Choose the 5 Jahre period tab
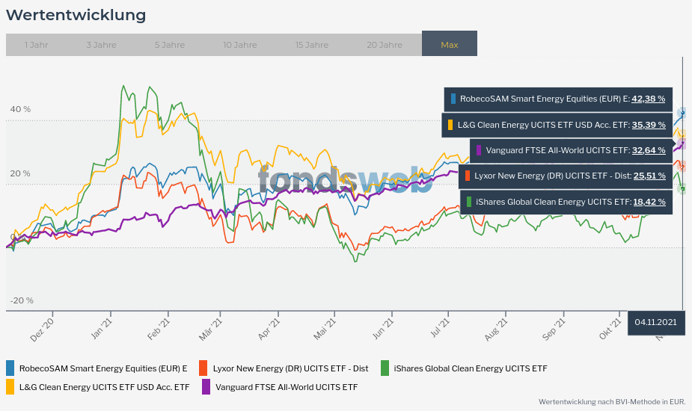Image resolution: width=692 pixels, height=411 pixels. coord(170,45)
